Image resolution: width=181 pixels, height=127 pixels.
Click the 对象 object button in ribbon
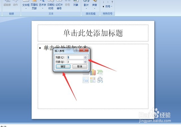[x=76, y=3]
